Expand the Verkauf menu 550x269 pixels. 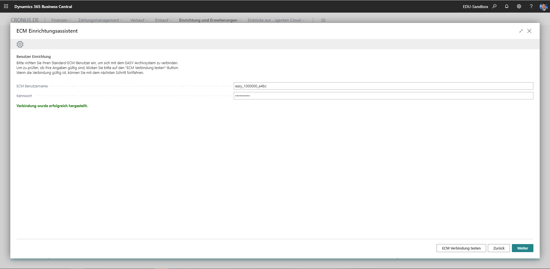coord(139,20)
